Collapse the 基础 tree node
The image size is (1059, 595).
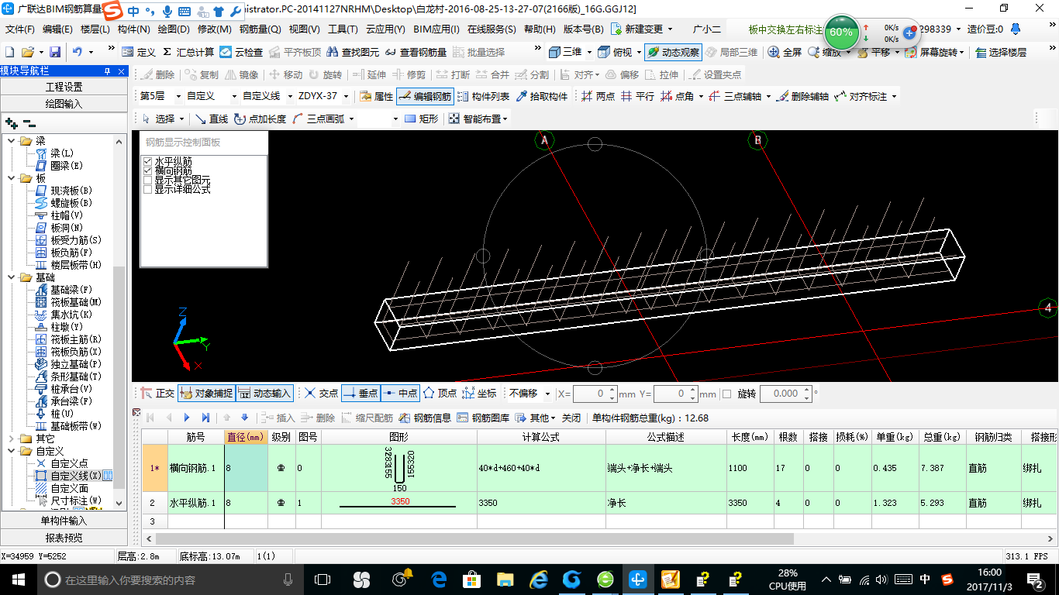(12, 277)
